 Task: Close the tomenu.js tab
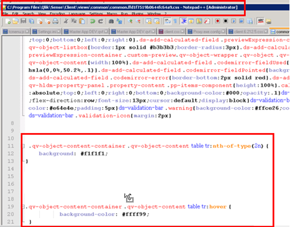pos(27,31)
